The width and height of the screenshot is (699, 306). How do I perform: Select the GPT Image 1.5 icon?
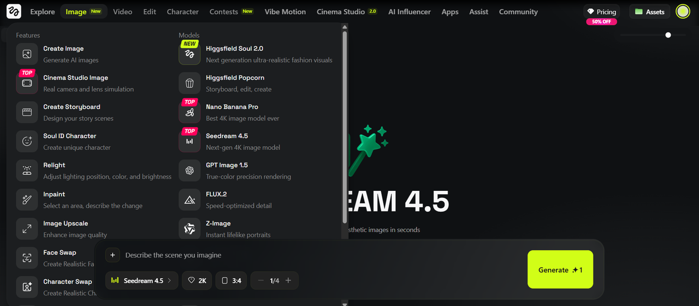(x=189, y=171)
